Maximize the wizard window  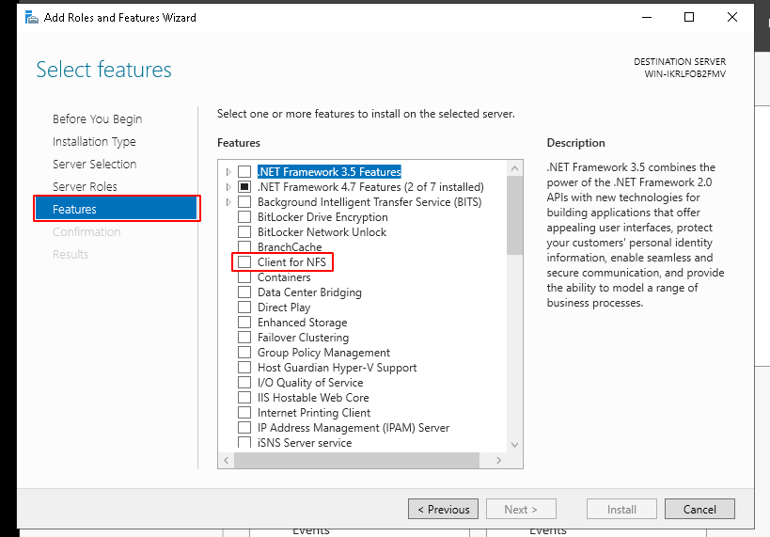(x=689, y=17)
